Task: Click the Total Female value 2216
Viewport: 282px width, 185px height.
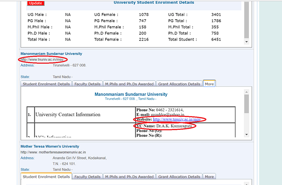Action: [x=144, y=40]
